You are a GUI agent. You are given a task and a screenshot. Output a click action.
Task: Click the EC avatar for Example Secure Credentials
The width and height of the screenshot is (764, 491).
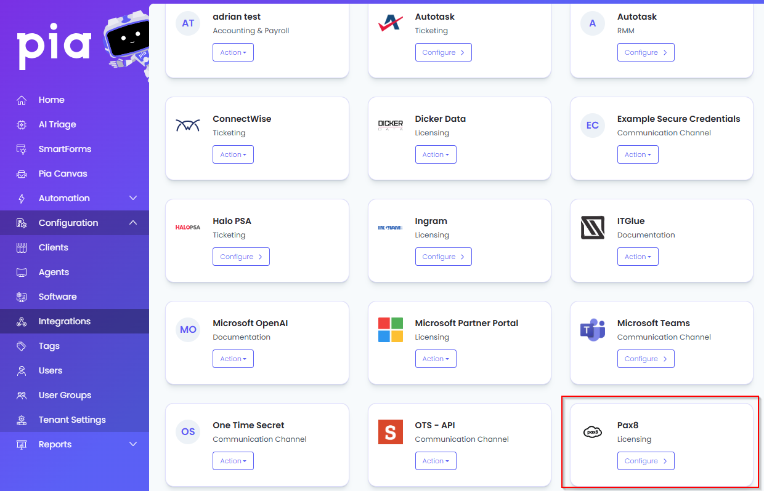[x=593, y=126]
